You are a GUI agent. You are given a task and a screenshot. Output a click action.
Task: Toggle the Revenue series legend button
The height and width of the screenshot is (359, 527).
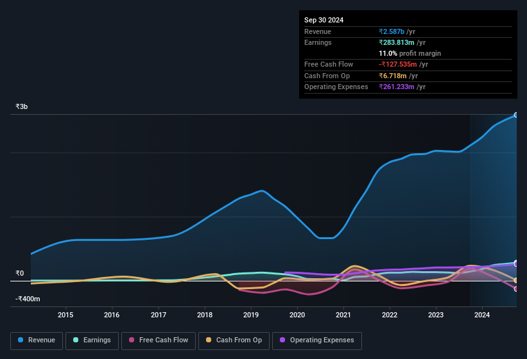(x=37, y=340)
